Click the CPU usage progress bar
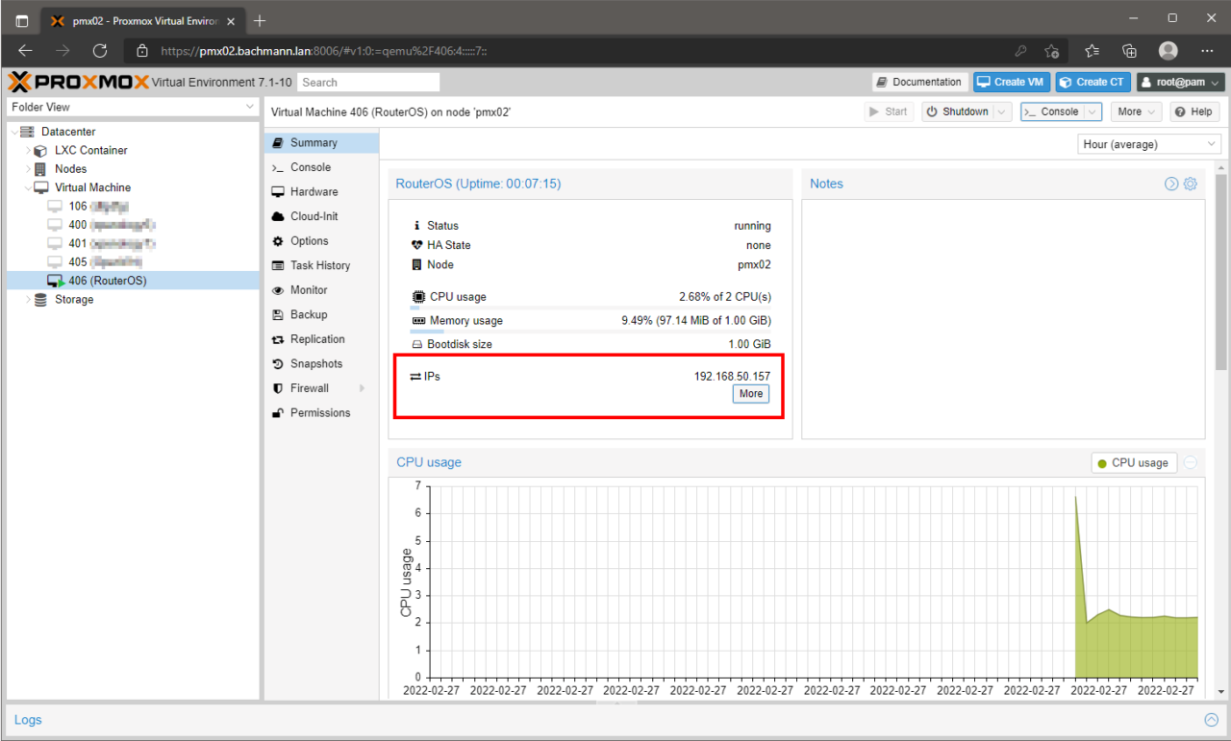The height and width of the screenshot is (741, 1231). 590,308
